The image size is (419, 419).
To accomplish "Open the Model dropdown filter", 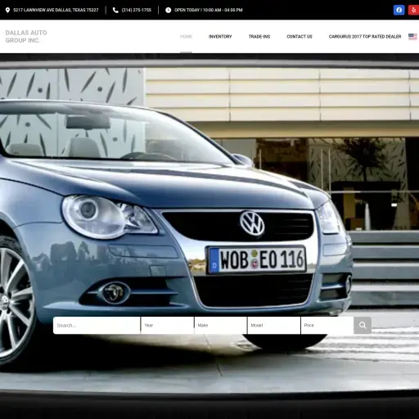I will 274,325.
